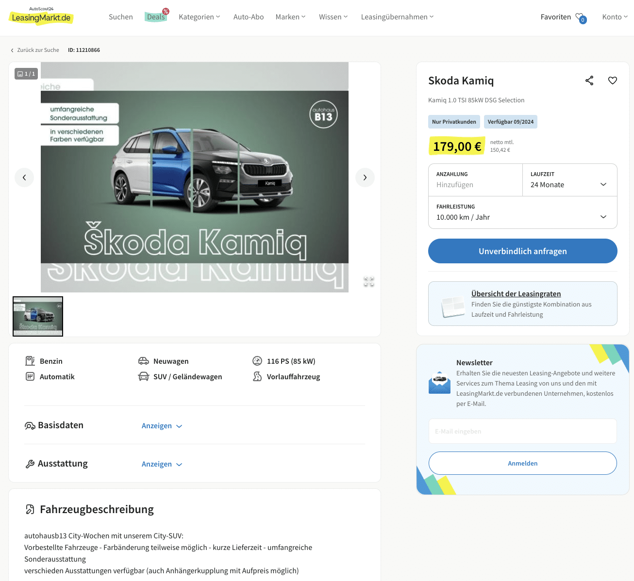Click the E-Mail eingeben input field

coord(523,431)
